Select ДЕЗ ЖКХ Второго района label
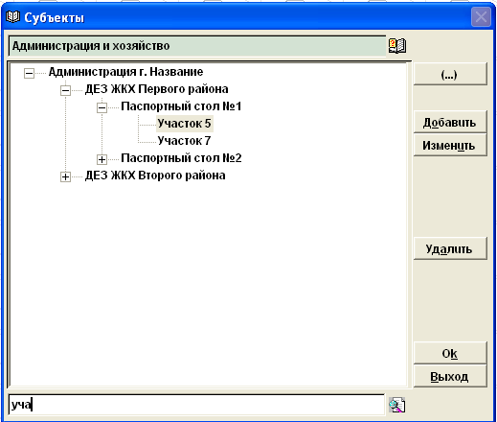Image resolution: width=497 pixels, height=422 pixels. coord(155,176)
